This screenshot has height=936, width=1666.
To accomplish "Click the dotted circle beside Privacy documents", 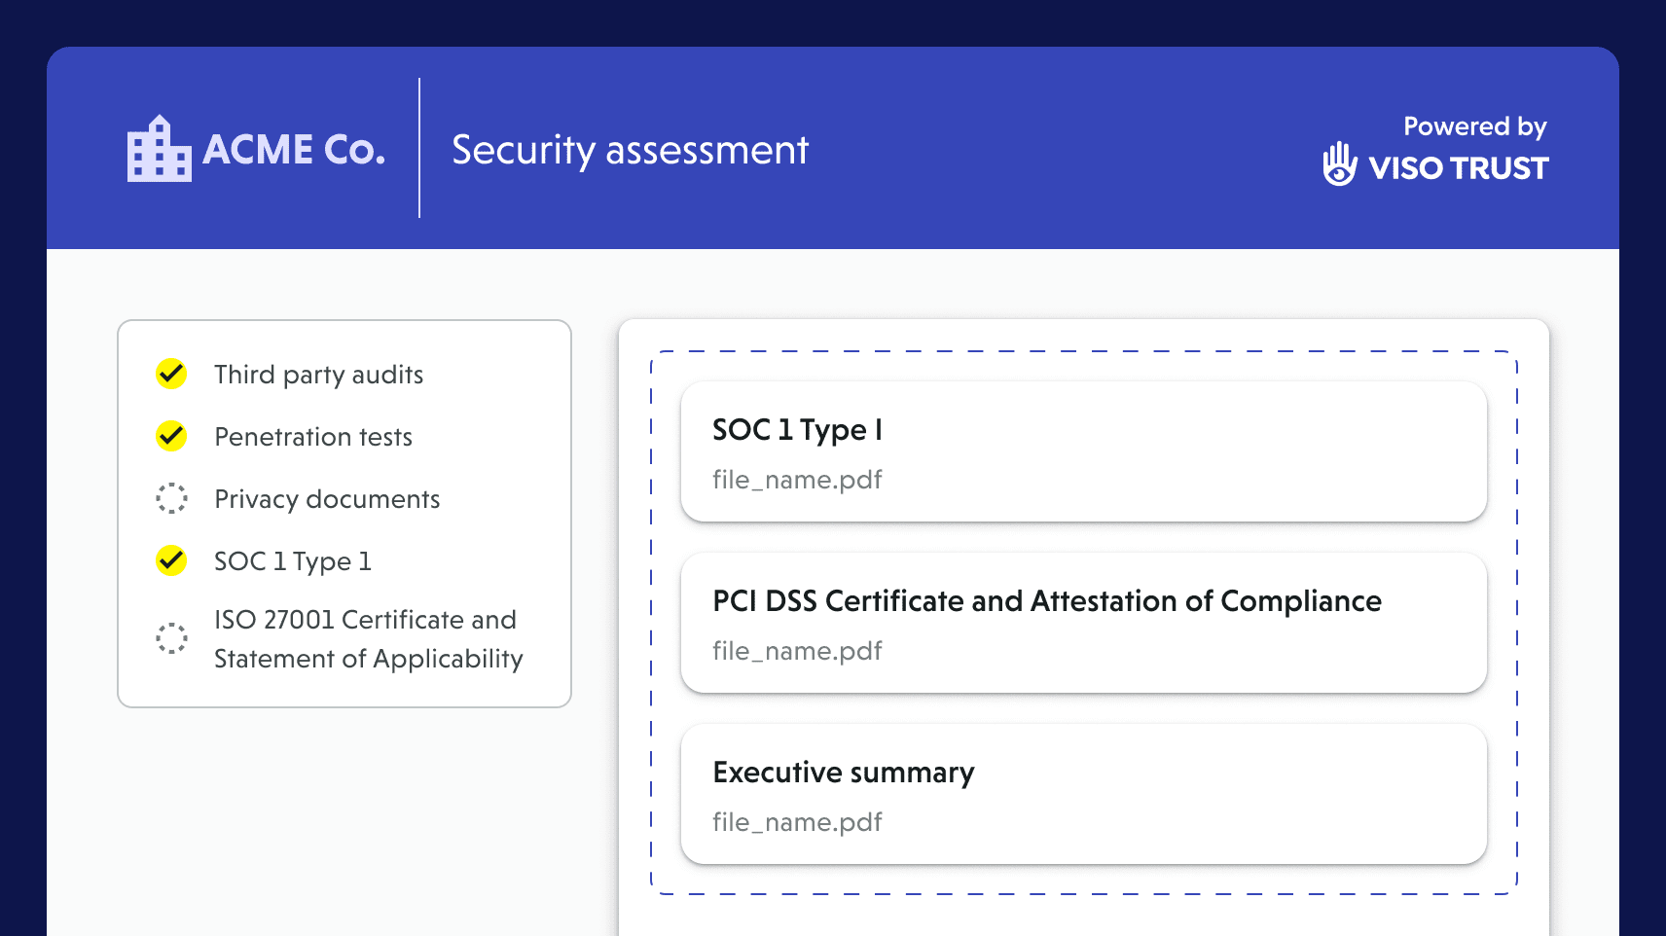I will tap(172, 498).
